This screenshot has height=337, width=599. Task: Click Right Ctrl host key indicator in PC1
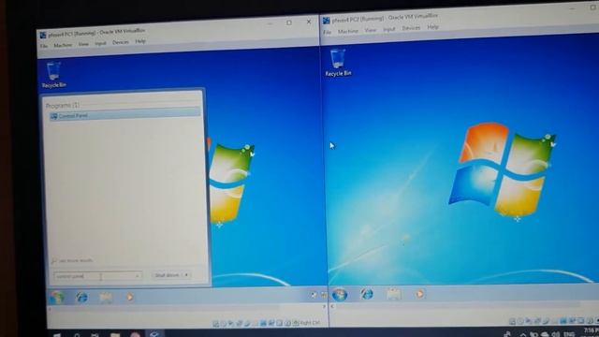click(x=310, y=323)
